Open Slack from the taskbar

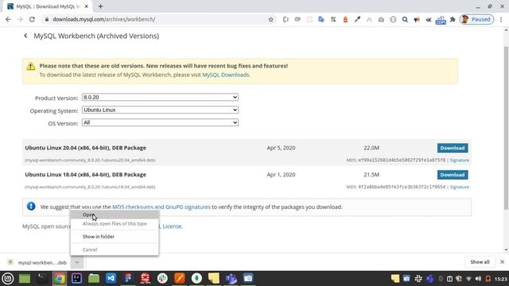(x=162, y=278)
